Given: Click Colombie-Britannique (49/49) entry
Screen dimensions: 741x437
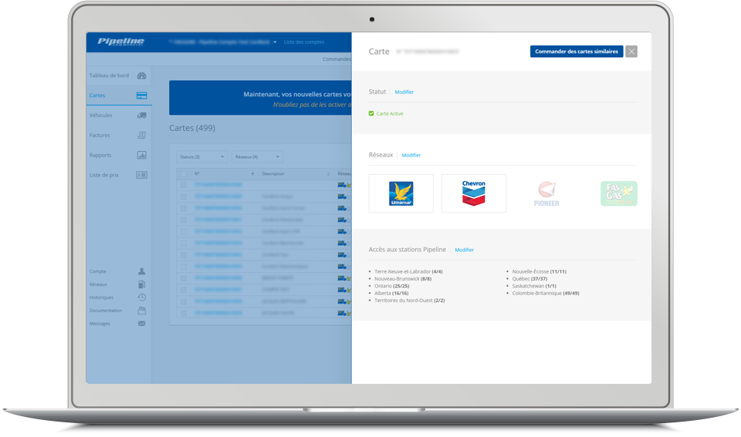Looking at the screenshot, I should [546, 293].
